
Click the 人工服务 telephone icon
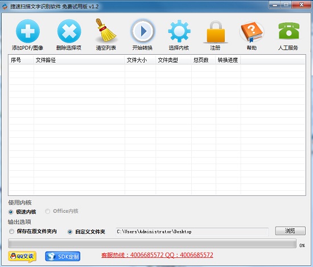[289, 31]
